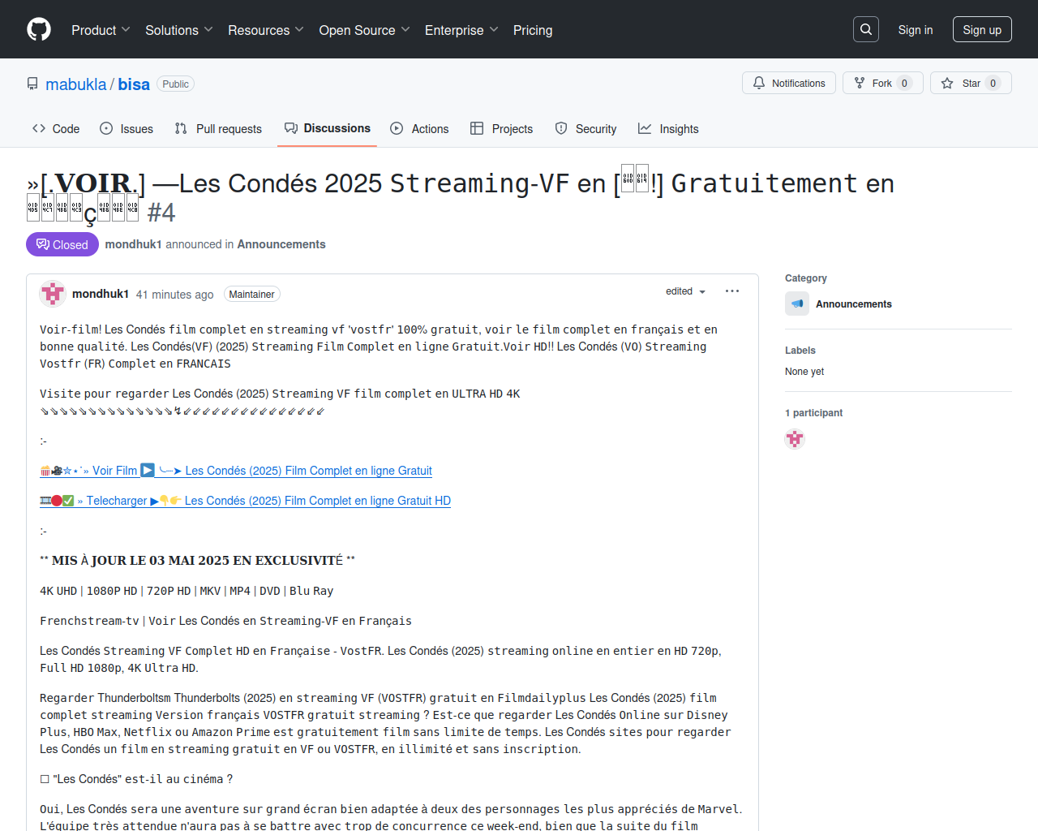Click participant avatar in sidebar
The height and width of the screenshot is (831, 1038).
pyautogui.click(x=795, y=439)
